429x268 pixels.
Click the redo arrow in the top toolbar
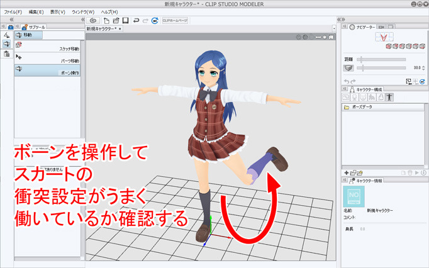point(145,21)
